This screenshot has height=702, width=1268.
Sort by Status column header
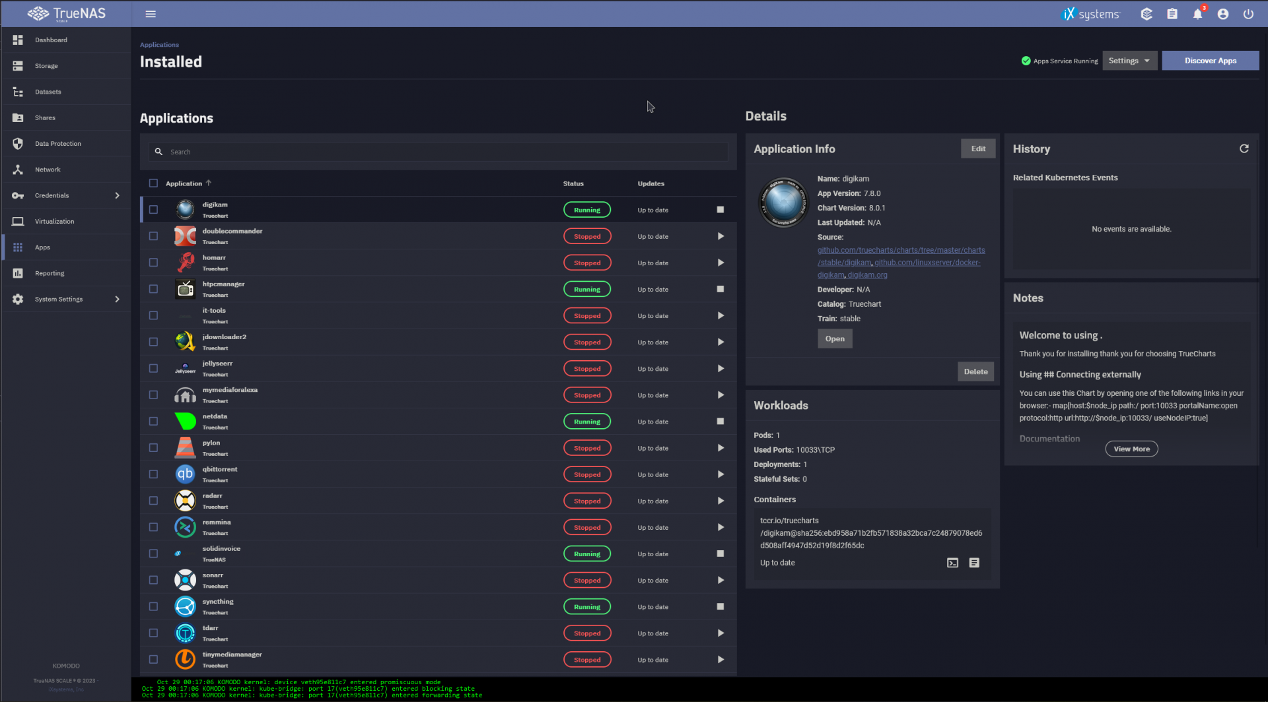(573, 183)
